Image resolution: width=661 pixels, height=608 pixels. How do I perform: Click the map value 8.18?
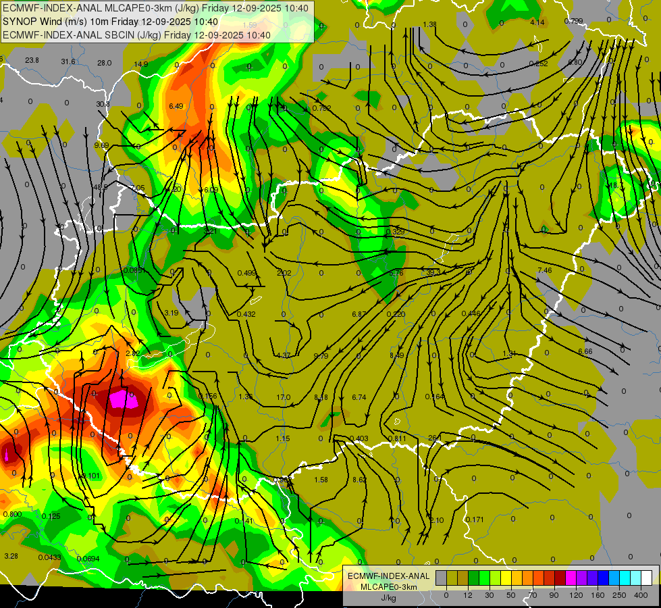[x=321, y=397]
